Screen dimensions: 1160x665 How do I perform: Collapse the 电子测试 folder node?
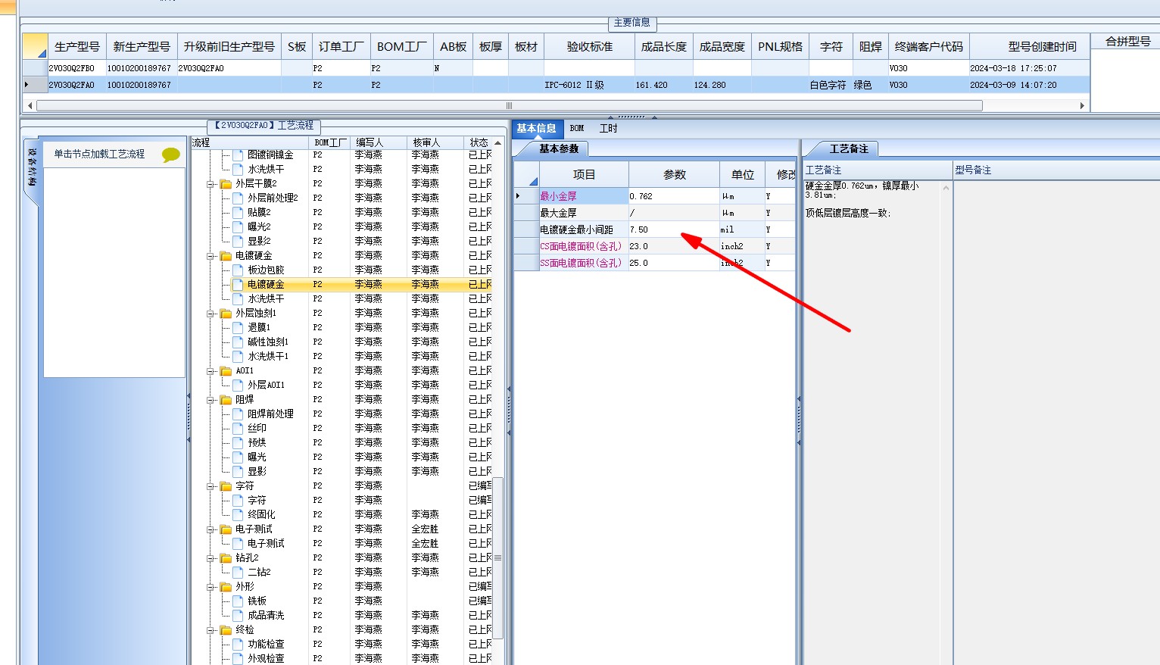211,529
